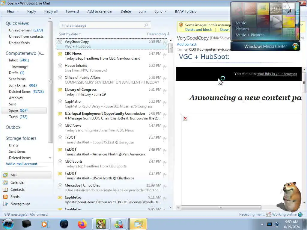The image size is (307, 230).
Task: Click the Calendar icon in the bottom navigation
Action: (5, 182)
